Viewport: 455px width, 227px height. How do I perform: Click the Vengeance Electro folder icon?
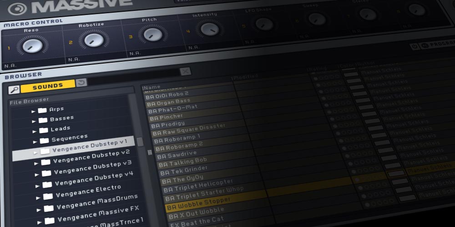tap(48, 196)
